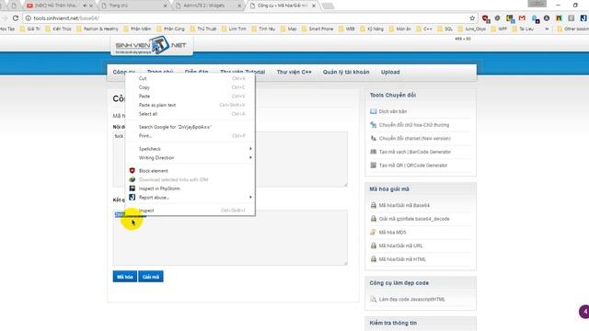Click the Block element shield icon
Viewport: 589px width, 331px height.
[x=133, y=171]
